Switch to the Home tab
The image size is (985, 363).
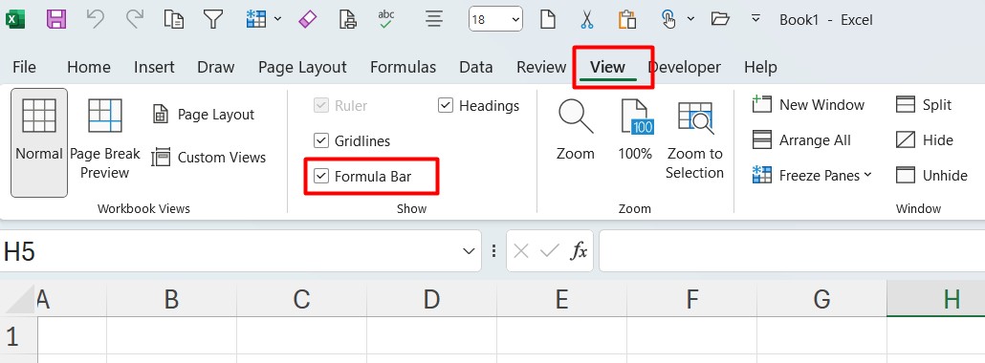pos(89,67)
